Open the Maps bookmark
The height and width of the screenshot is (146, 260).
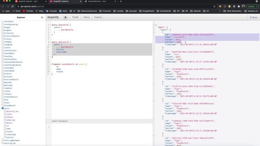click(x=39, y=11)
